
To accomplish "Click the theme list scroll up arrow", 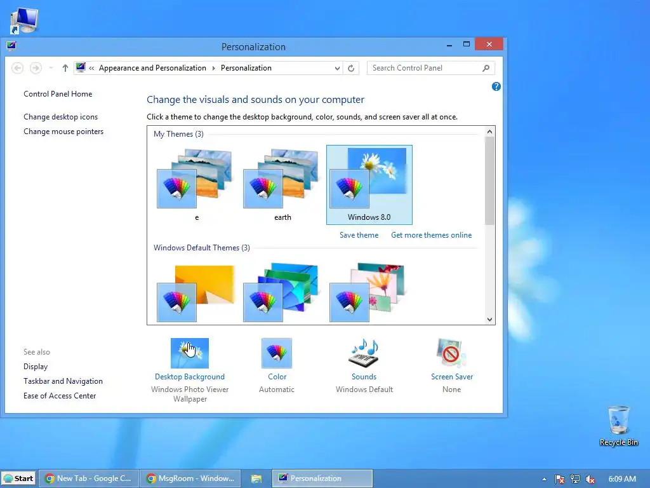I will tap(489, 132).
